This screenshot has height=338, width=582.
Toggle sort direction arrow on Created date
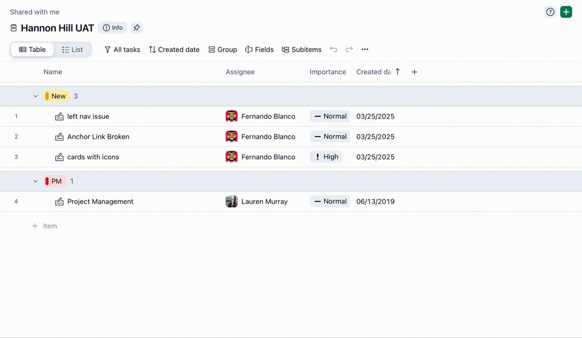point(398,71)
